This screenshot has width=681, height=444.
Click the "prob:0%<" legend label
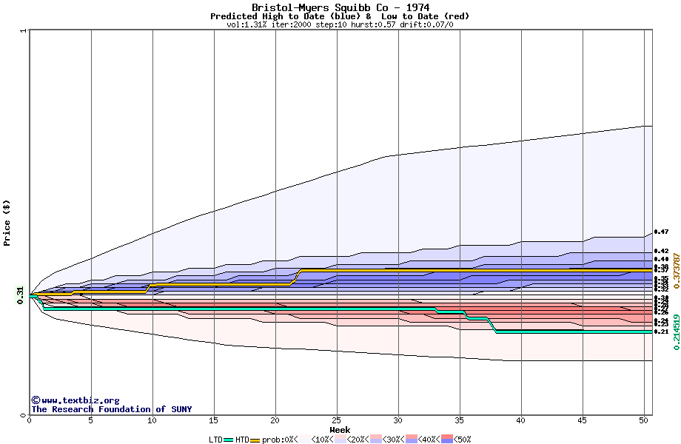click(280, 440)
